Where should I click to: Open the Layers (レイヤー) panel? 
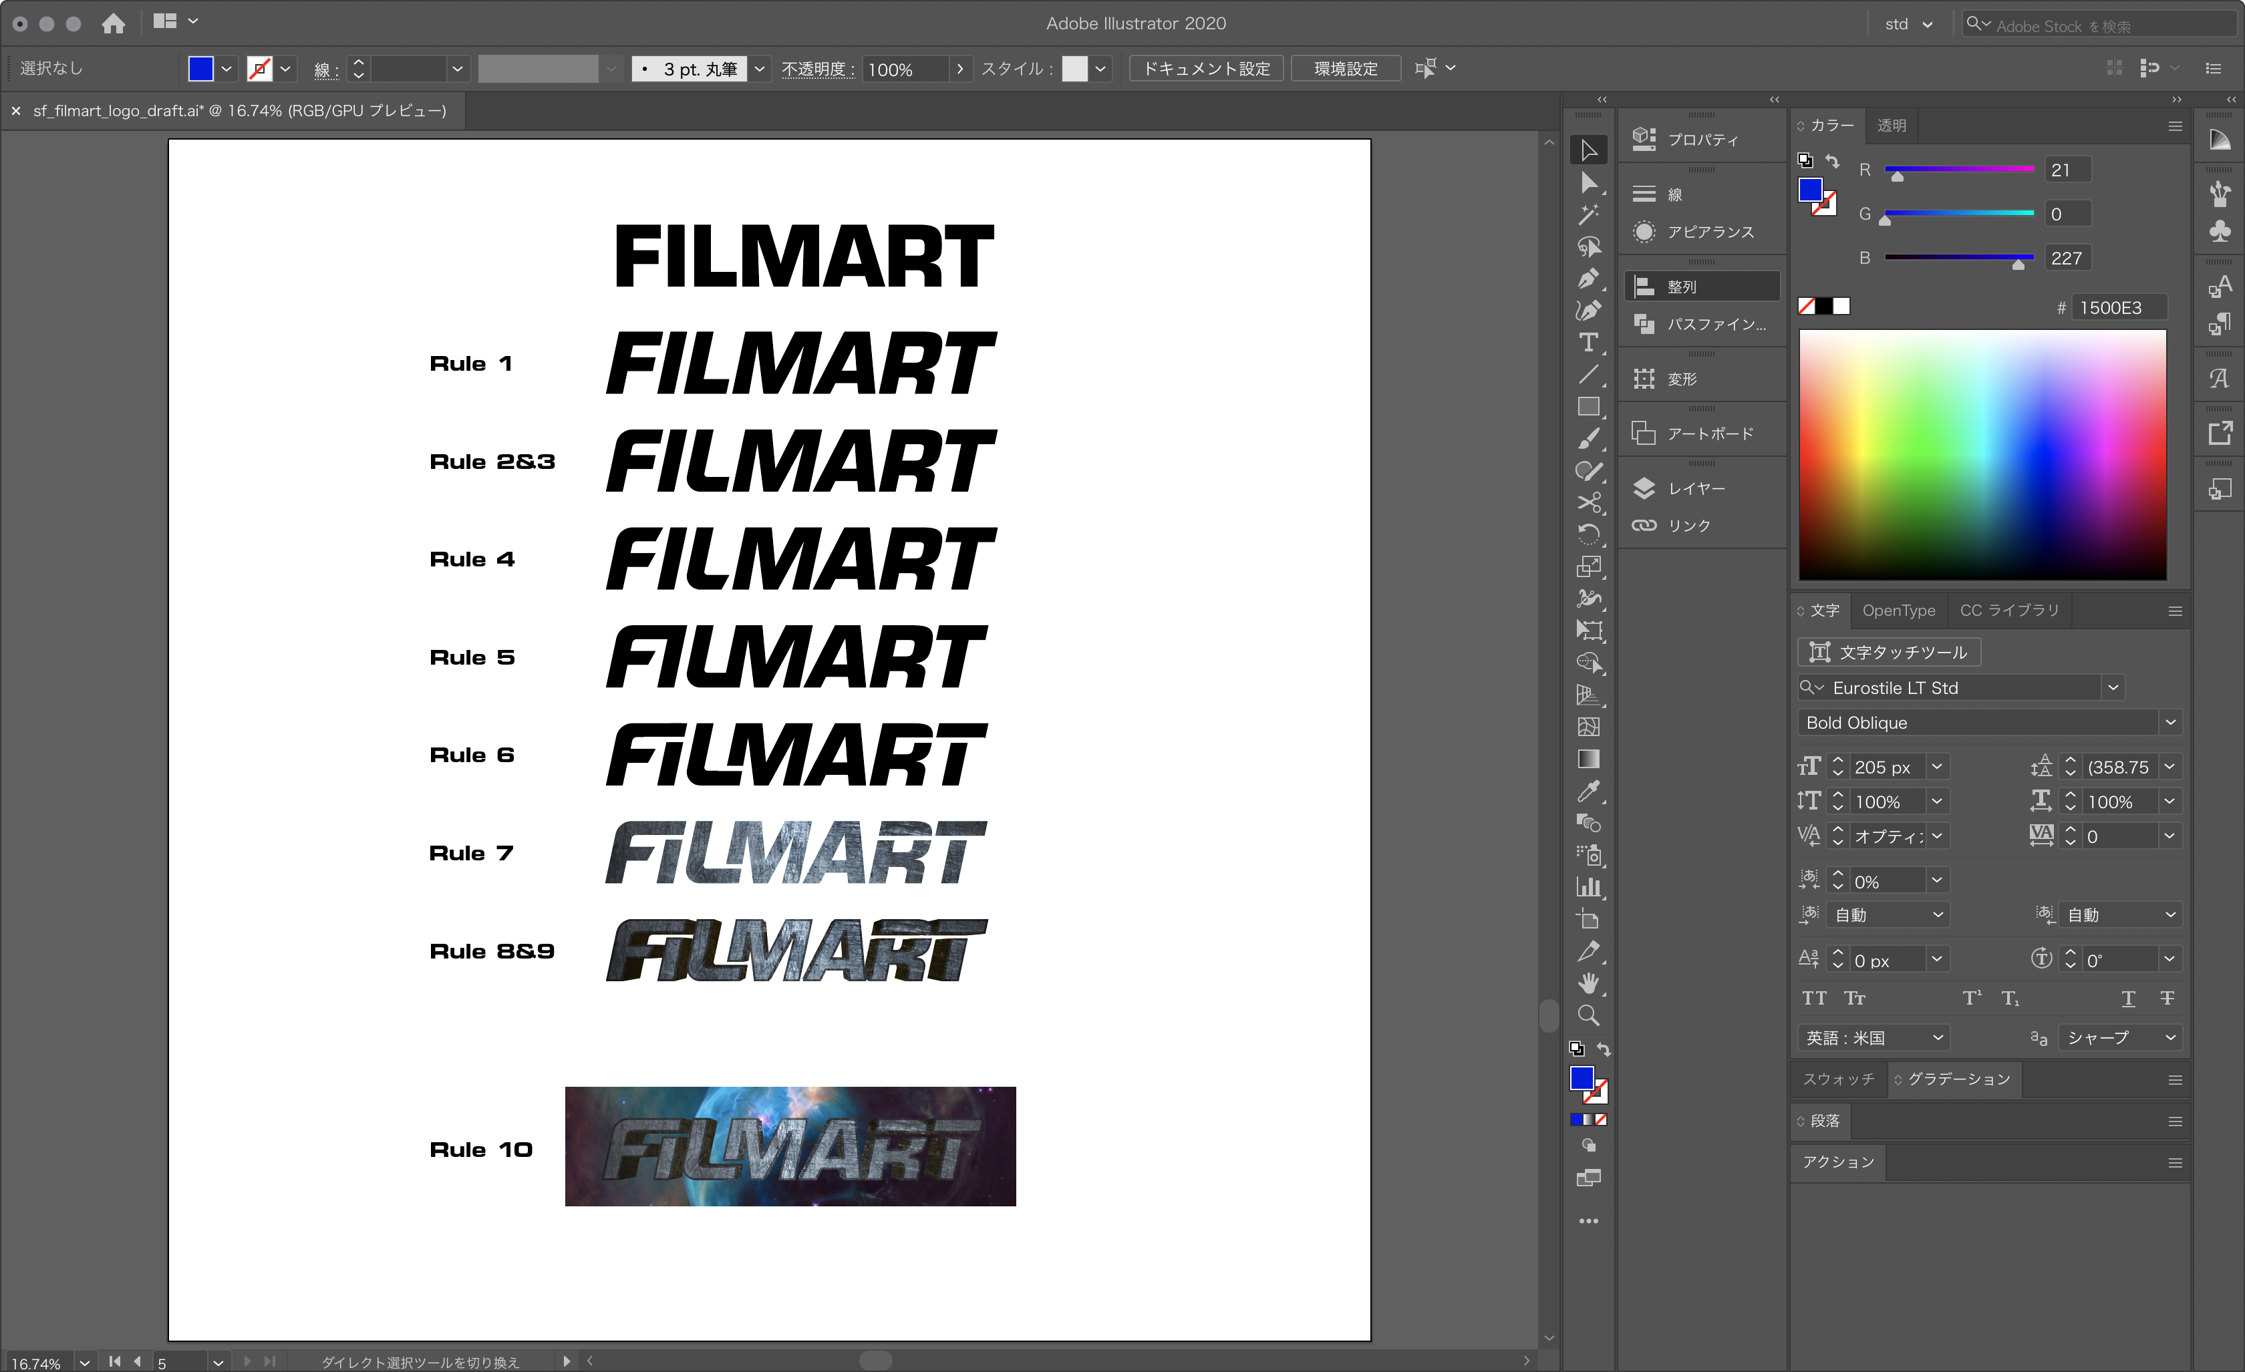(1701, 488)
